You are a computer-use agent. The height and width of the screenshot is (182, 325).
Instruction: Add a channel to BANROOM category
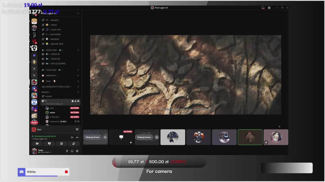[78, 76]
